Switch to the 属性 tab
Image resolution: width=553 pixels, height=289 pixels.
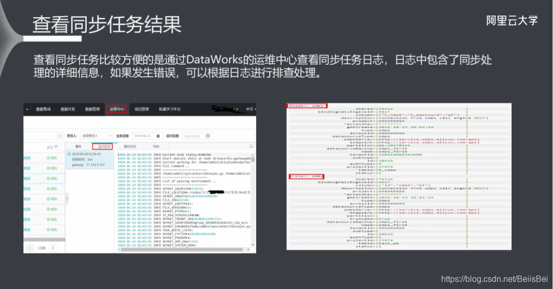click(x=78, y=146)
